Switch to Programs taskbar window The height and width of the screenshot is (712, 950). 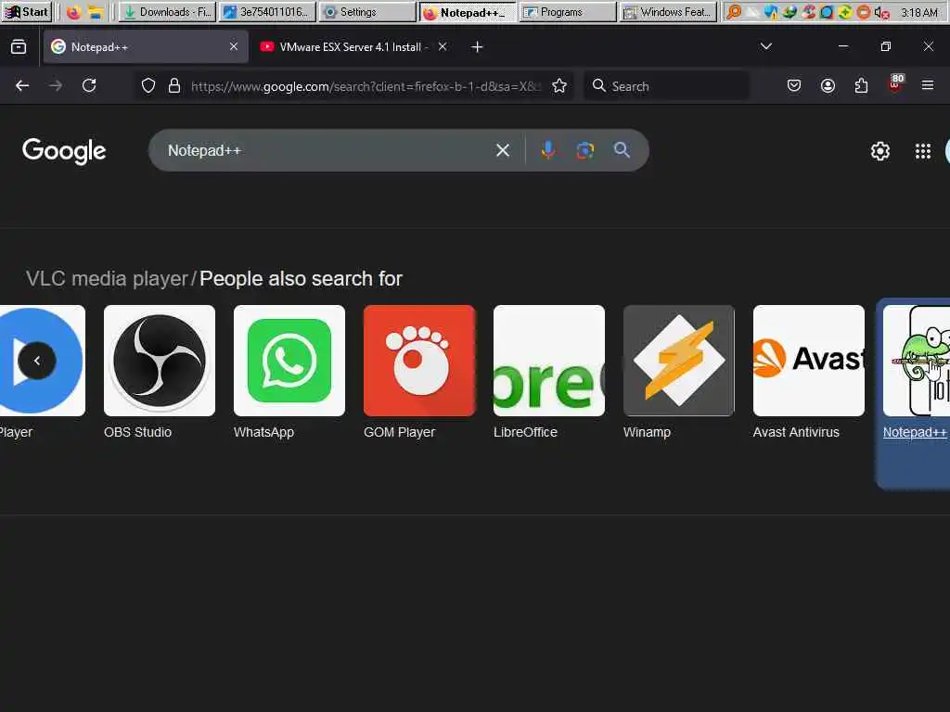pos(568,12)
